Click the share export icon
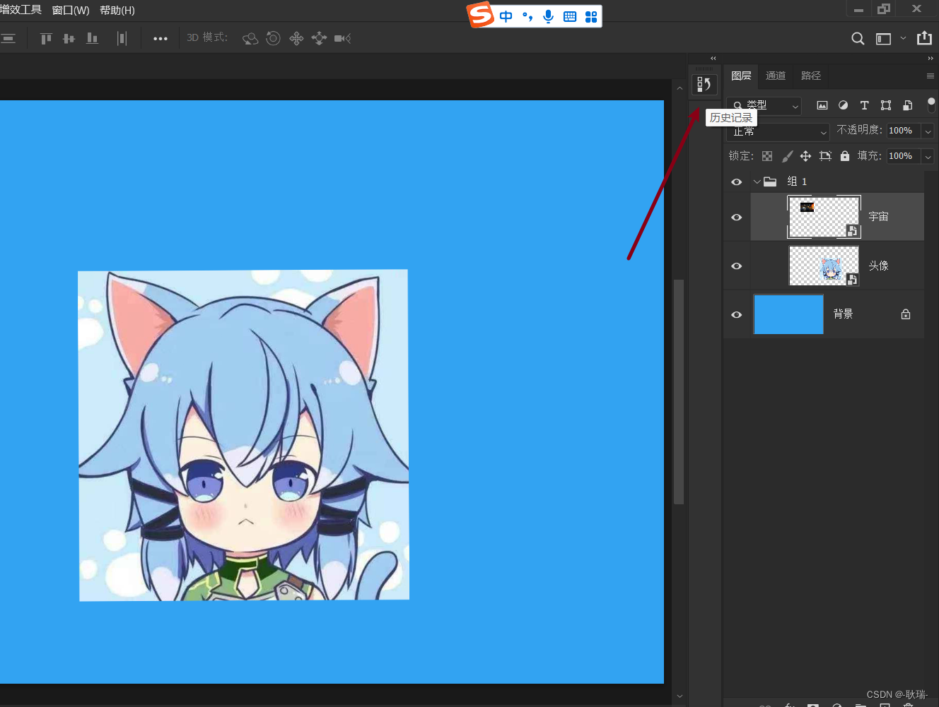 (924, 38)
